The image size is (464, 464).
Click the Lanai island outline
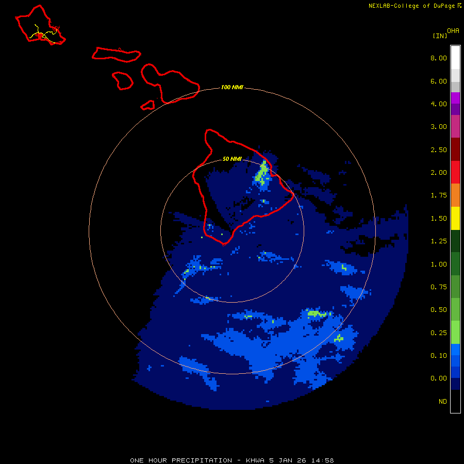(x=123, y=81)
